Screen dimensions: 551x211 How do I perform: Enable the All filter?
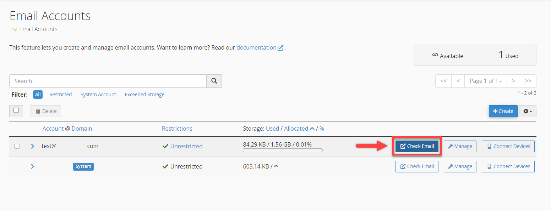(38, 94)
